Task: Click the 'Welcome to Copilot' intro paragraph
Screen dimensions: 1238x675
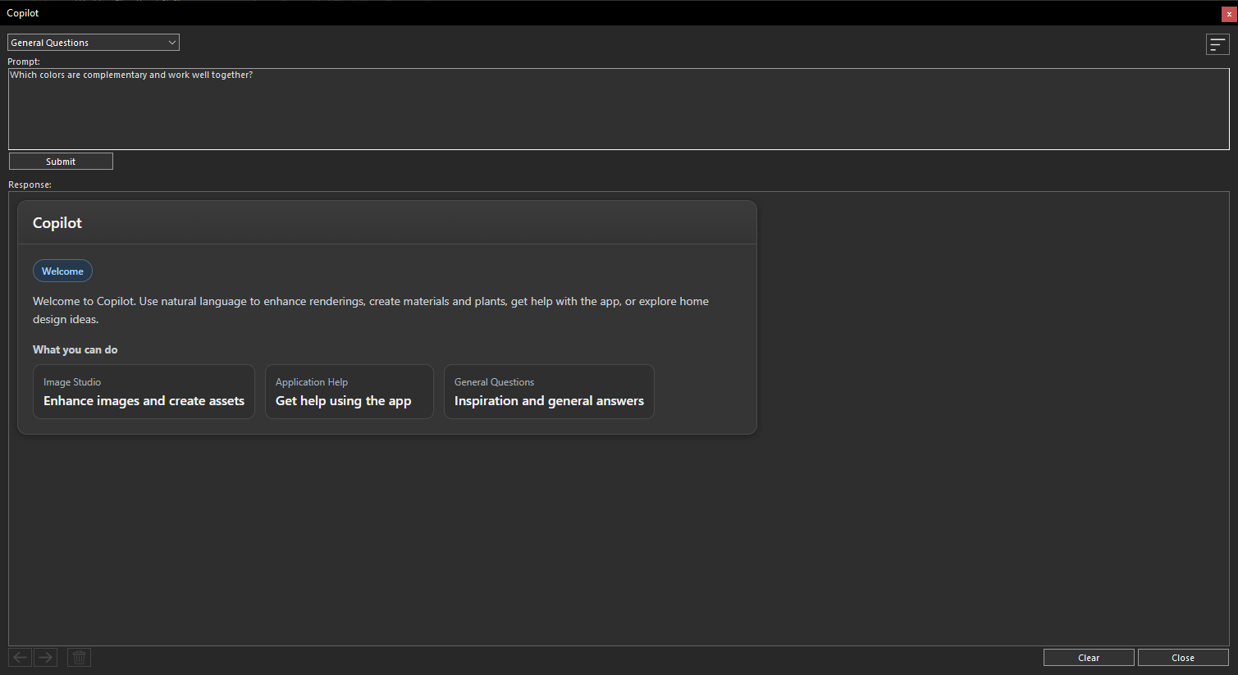Action: [371, 310]
